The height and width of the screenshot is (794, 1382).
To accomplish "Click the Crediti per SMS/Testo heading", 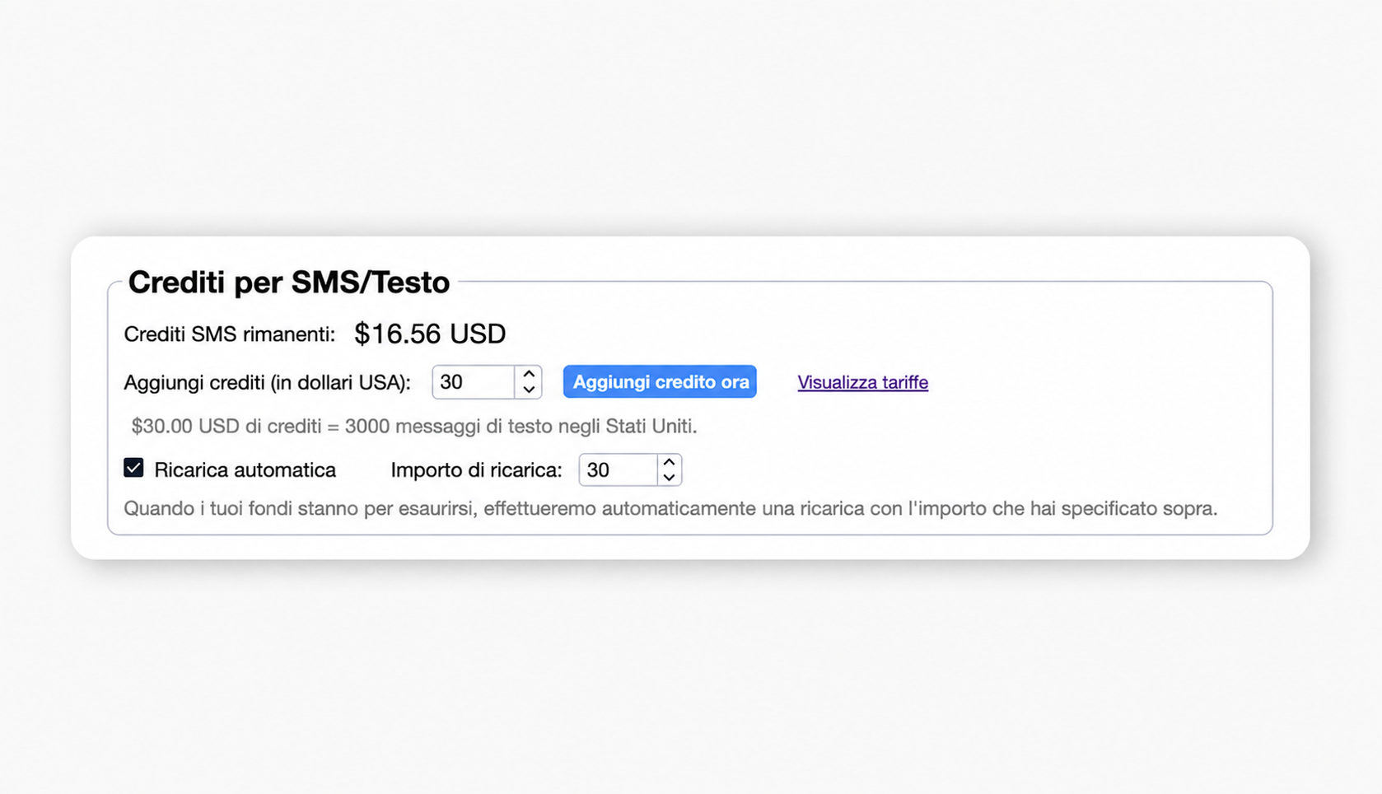I will coord(288,283).
